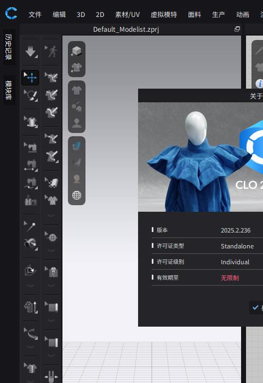Open the 历史记录 side tab

point(9,47)
